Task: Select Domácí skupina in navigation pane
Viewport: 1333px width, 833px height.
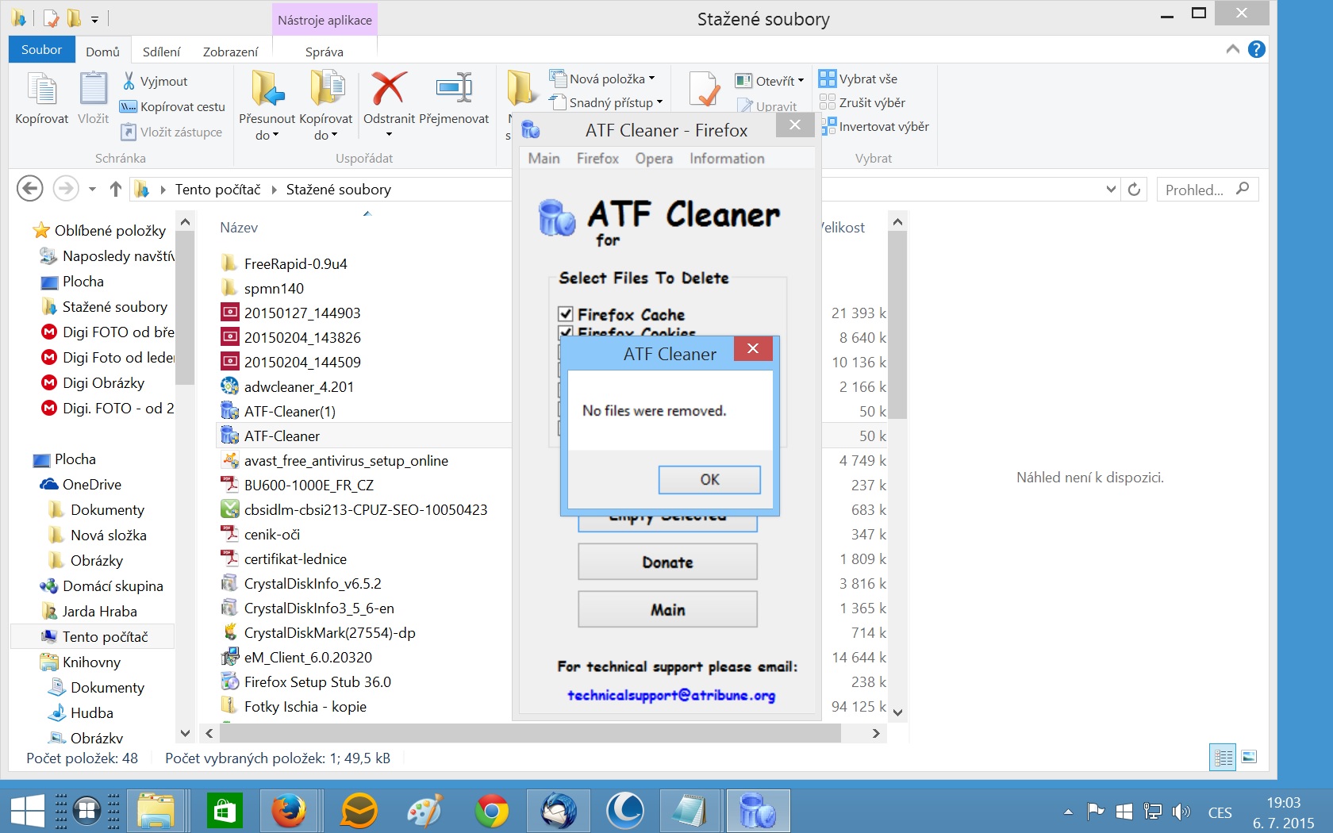Action: pos(113,585)
